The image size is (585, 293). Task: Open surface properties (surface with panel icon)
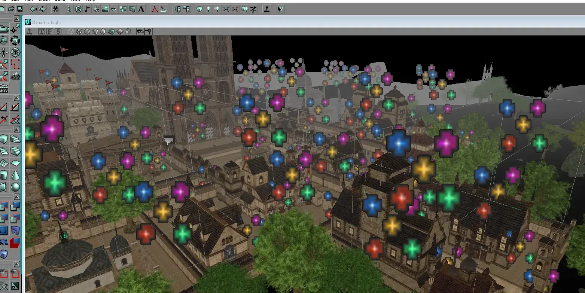[x=186, y=9]
